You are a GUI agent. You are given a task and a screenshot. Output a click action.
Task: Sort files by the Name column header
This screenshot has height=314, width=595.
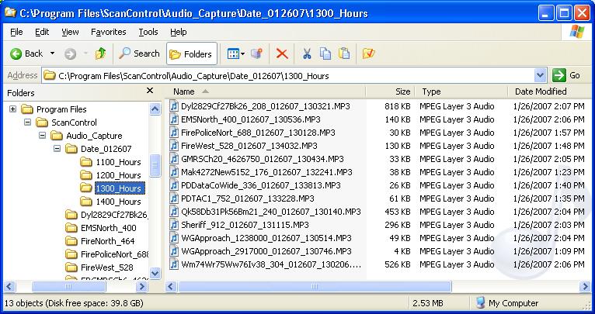click(x=266, y=91)
